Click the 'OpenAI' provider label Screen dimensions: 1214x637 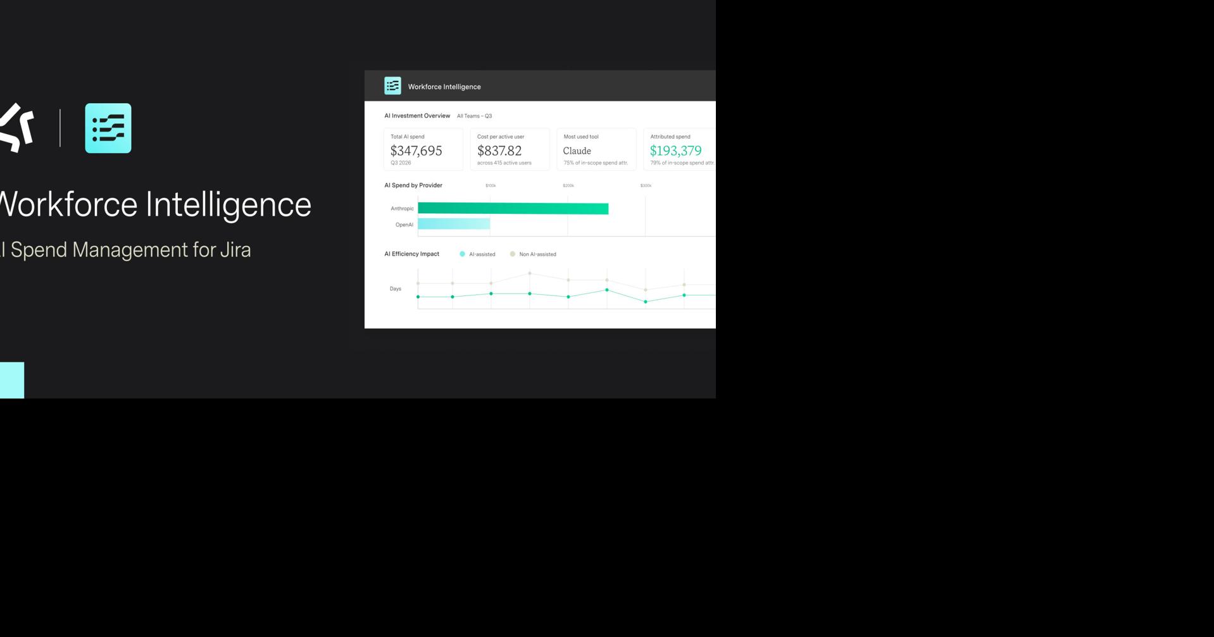(x=404, y=225)
